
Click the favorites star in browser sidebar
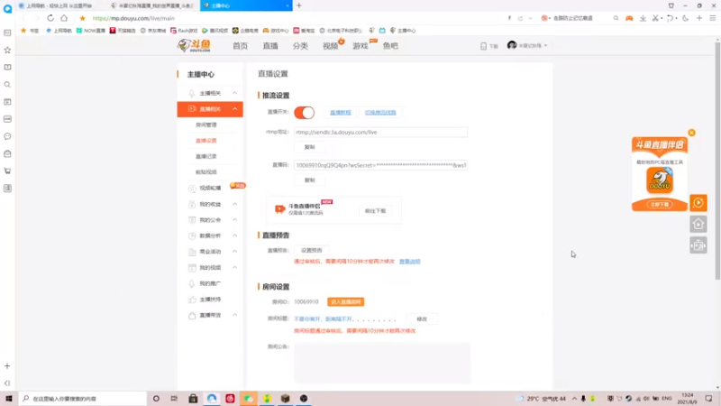(x=7, y=50)
